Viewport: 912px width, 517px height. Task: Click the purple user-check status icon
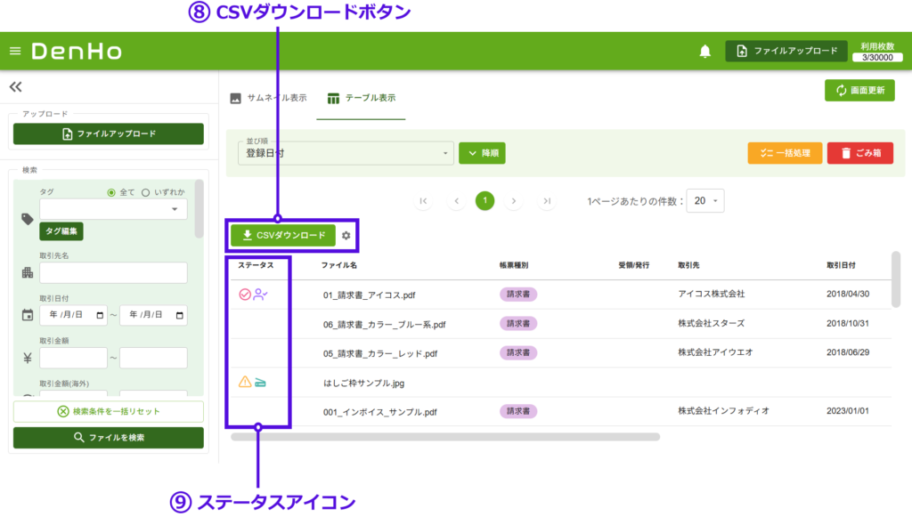[x=260, y=295]
